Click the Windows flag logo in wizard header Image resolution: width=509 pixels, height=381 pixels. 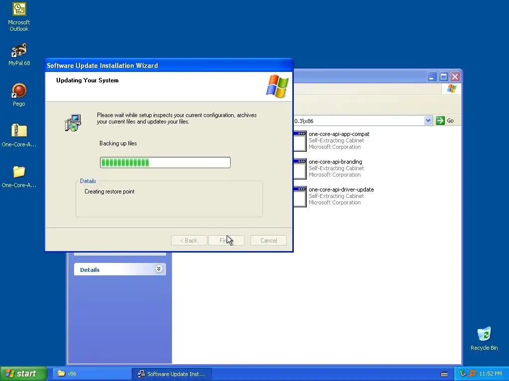point(277,86)
